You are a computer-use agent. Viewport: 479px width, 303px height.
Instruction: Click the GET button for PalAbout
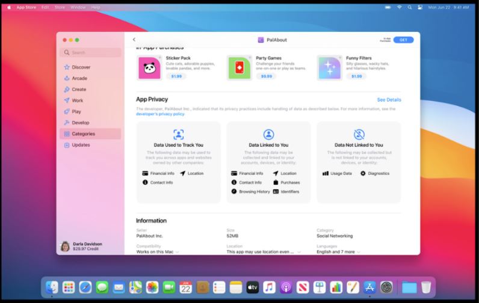tap(403, 40)
